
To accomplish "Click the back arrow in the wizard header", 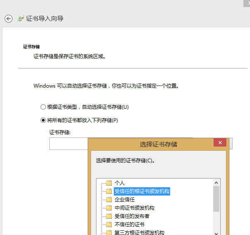I will pos(8,19).
